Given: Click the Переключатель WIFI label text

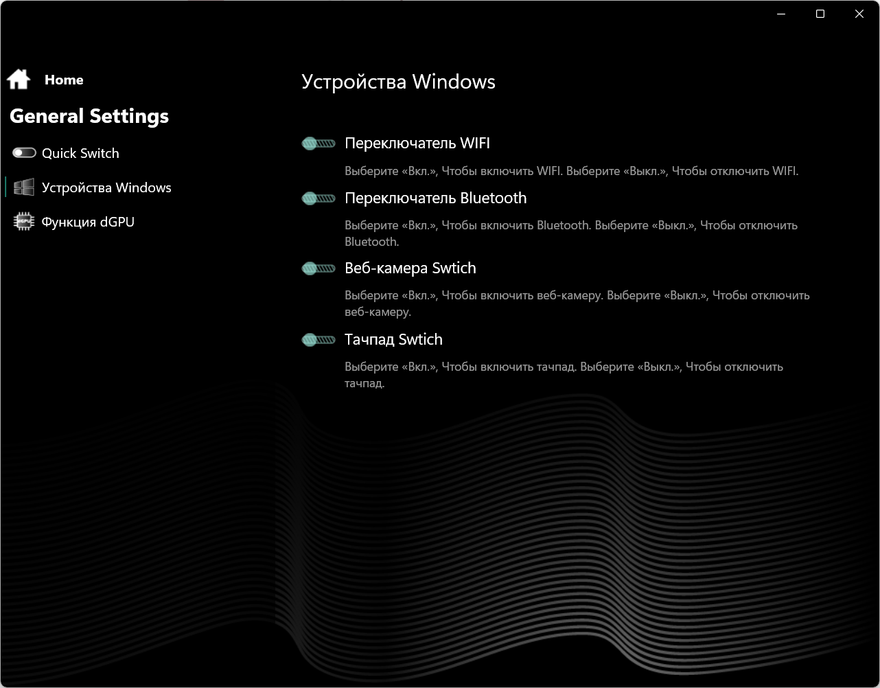Looking at the screenshot, I should click(x=417, y=144).
